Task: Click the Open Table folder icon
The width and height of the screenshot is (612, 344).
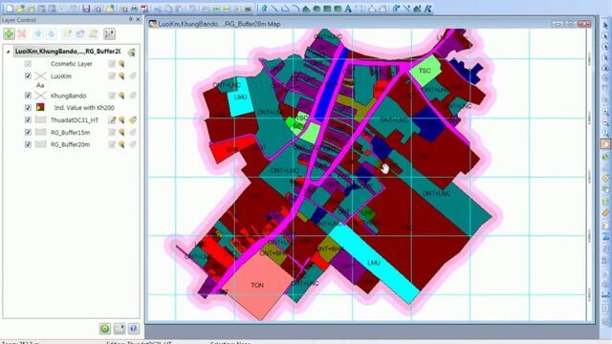Action: 20,9
